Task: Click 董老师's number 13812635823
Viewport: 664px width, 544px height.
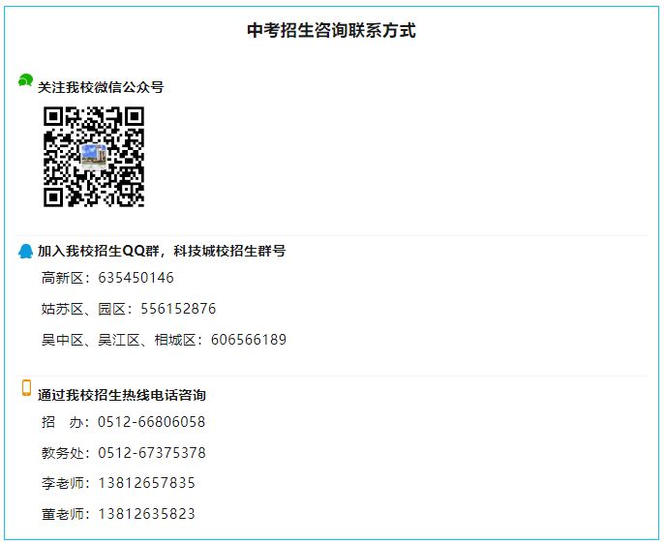Action: point(146,514)
